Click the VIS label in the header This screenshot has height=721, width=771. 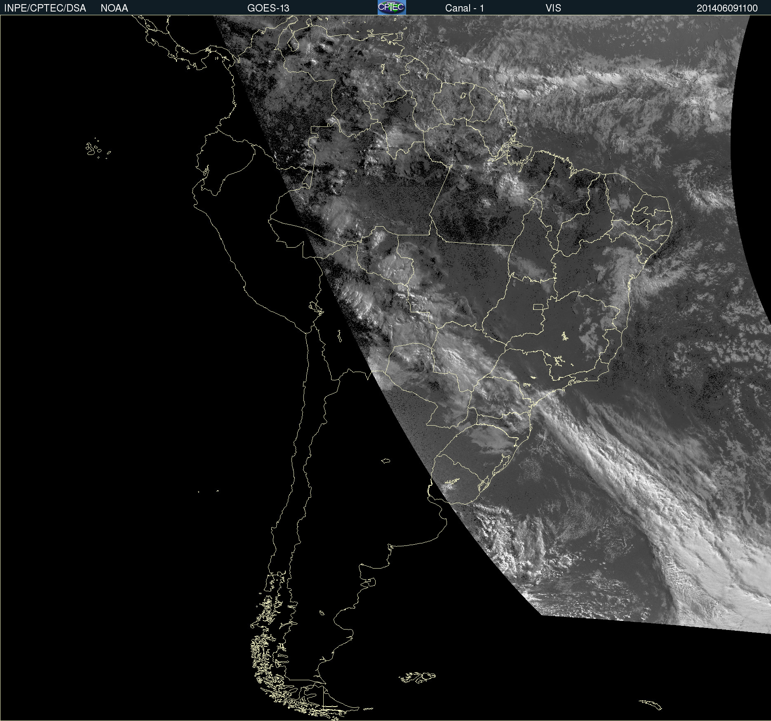[553, 8]
